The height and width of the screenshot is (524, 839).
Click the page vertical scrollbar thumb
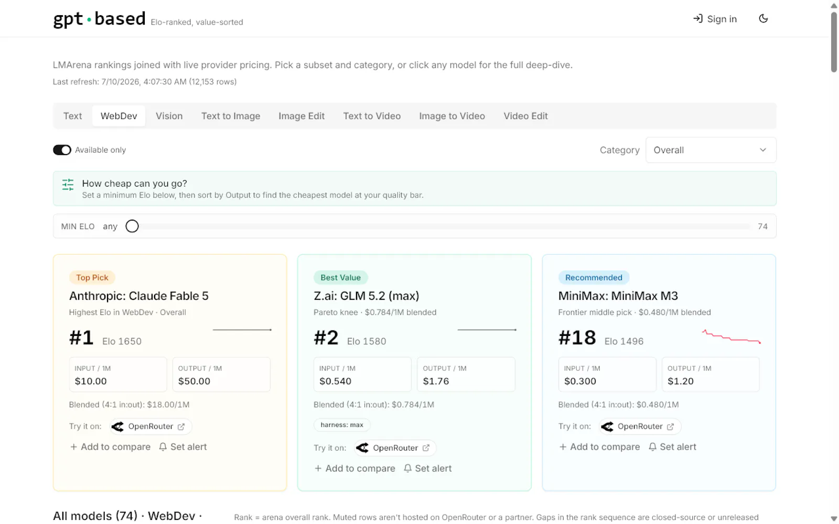(x=834, y=41)
